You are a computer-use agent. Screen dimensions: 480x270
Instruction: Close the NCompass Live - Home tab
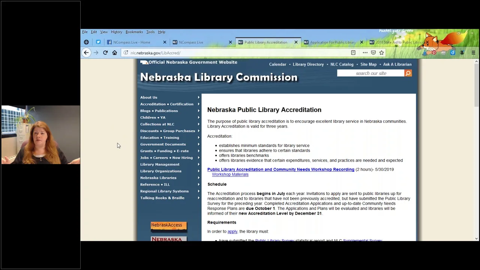pos(165,42)
